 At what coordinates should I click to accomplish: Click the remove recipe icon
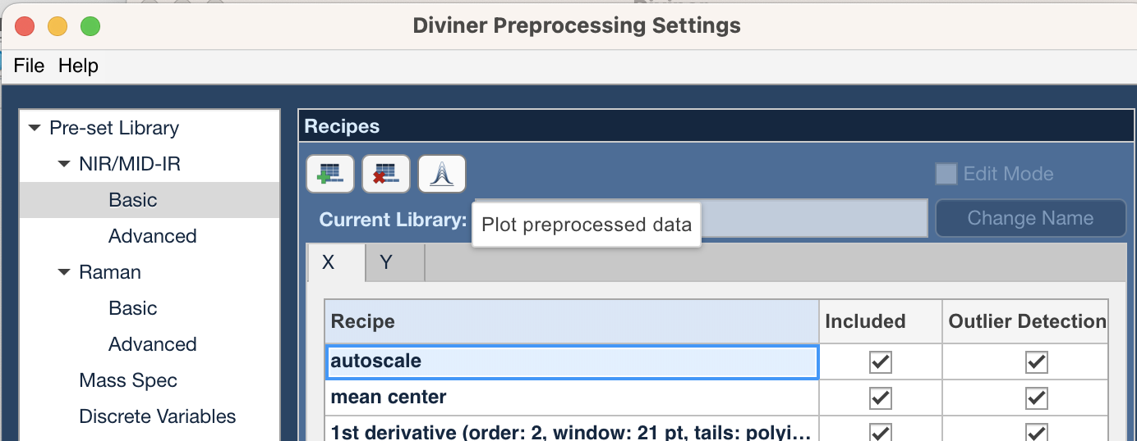(x=386, y=174)
